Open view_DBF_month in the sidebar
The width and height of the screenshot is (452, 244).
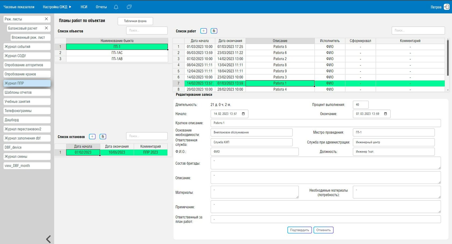[27, 166]
